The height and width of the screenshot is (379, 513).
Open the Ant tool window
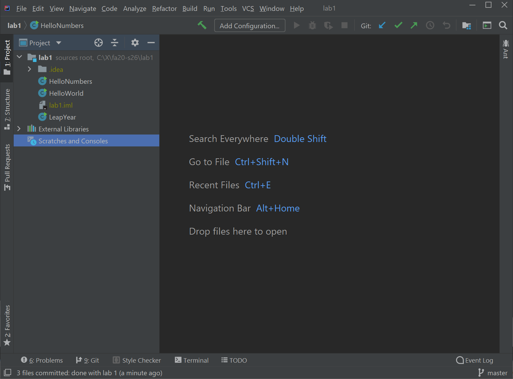point(506,49)
